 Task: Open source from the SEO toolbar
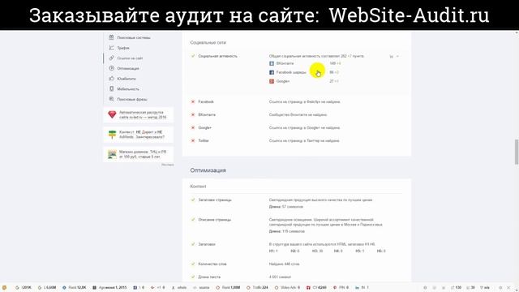pyautogui.click(x=201, y=288)
